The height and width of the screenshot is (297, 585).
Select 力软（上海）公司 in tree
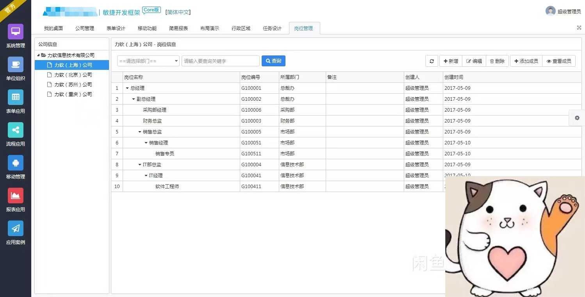click(x=72, y=65)
